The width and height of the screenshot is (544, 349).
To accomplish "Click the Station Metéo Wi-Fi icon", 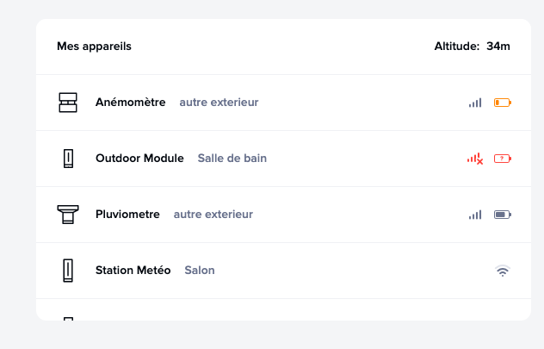I will click(503, 271).
